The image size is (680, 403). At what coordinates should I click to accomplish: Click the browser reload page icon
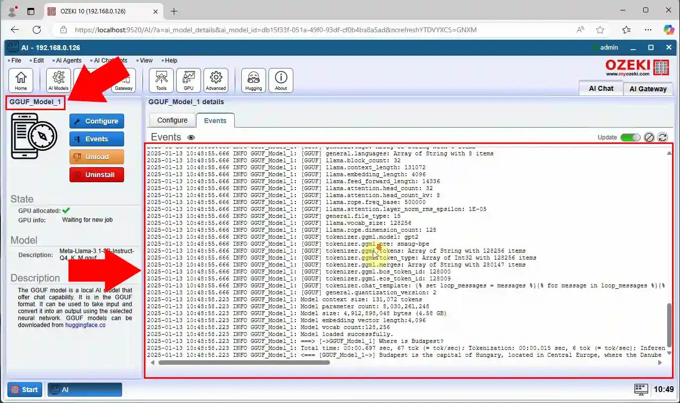point(37,30)
